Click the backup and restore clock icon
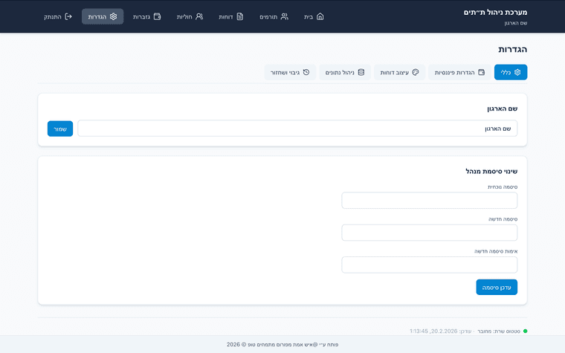 pos(305,72)
